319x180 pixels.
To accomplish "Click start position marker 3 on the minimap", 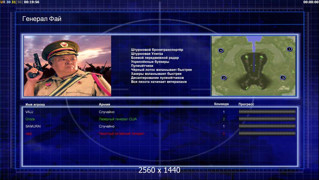I will point(283,77).
